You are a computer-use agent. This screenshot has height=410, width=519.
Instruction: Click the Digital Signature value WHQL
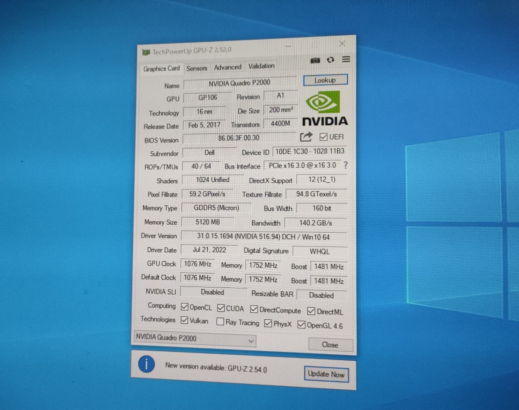(x=320, y=251)
